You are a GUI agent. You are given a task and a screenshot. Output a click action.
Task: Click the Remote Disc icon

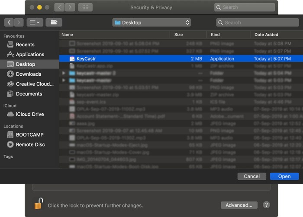(x=10, y=145)
